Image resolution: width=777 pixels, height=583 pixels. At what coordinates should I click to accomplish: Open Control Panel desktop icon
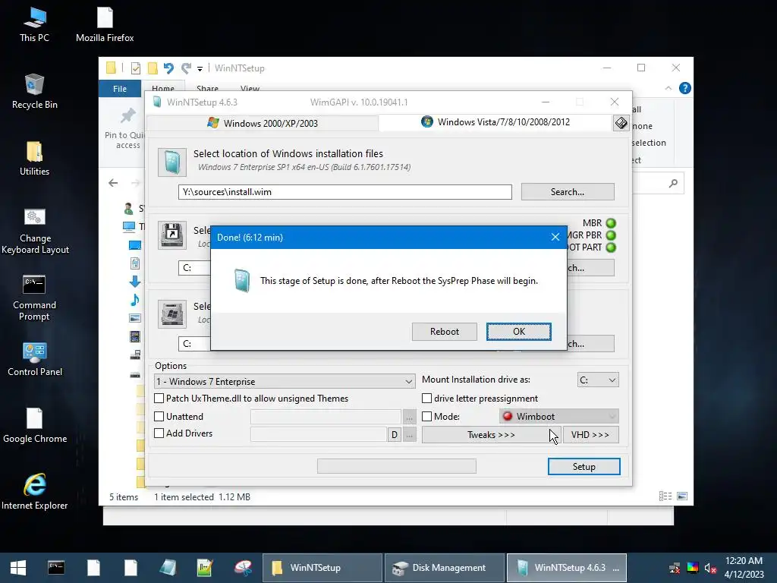[x=35, y=359]
